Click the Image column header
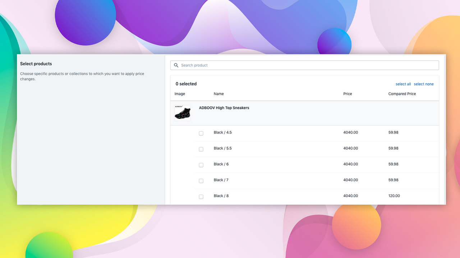This screenshot has width=460, height=258. tap(180, 94)
